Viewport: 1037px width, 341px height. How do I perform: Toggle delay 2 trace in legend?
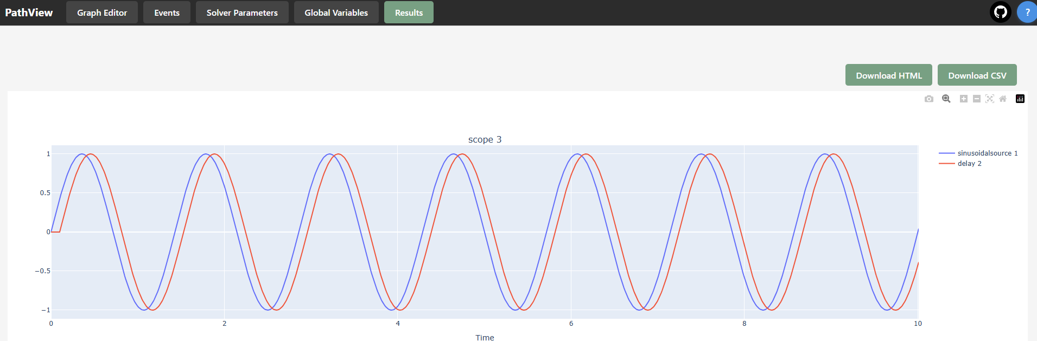tap(960, 163)
